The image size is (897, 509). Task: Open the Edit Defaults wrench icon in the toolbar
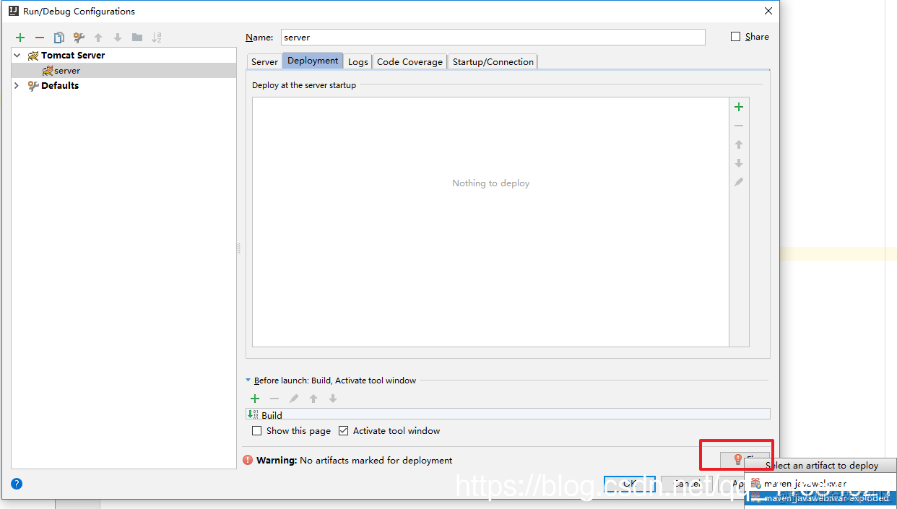tap(79, 38)
